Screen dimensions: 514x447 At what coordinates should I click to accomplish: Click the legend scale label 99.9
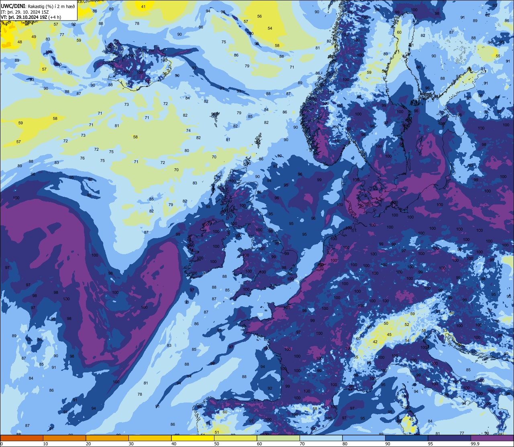(x=475, y=444)
